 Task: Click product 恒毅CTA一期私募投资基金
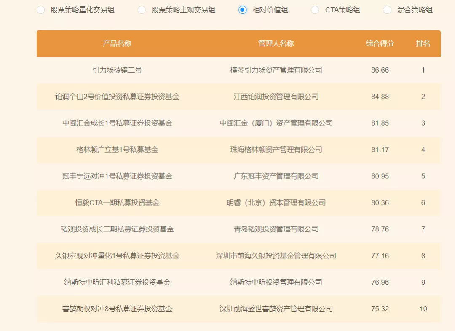pyautogui.click(x=117, y=203)
